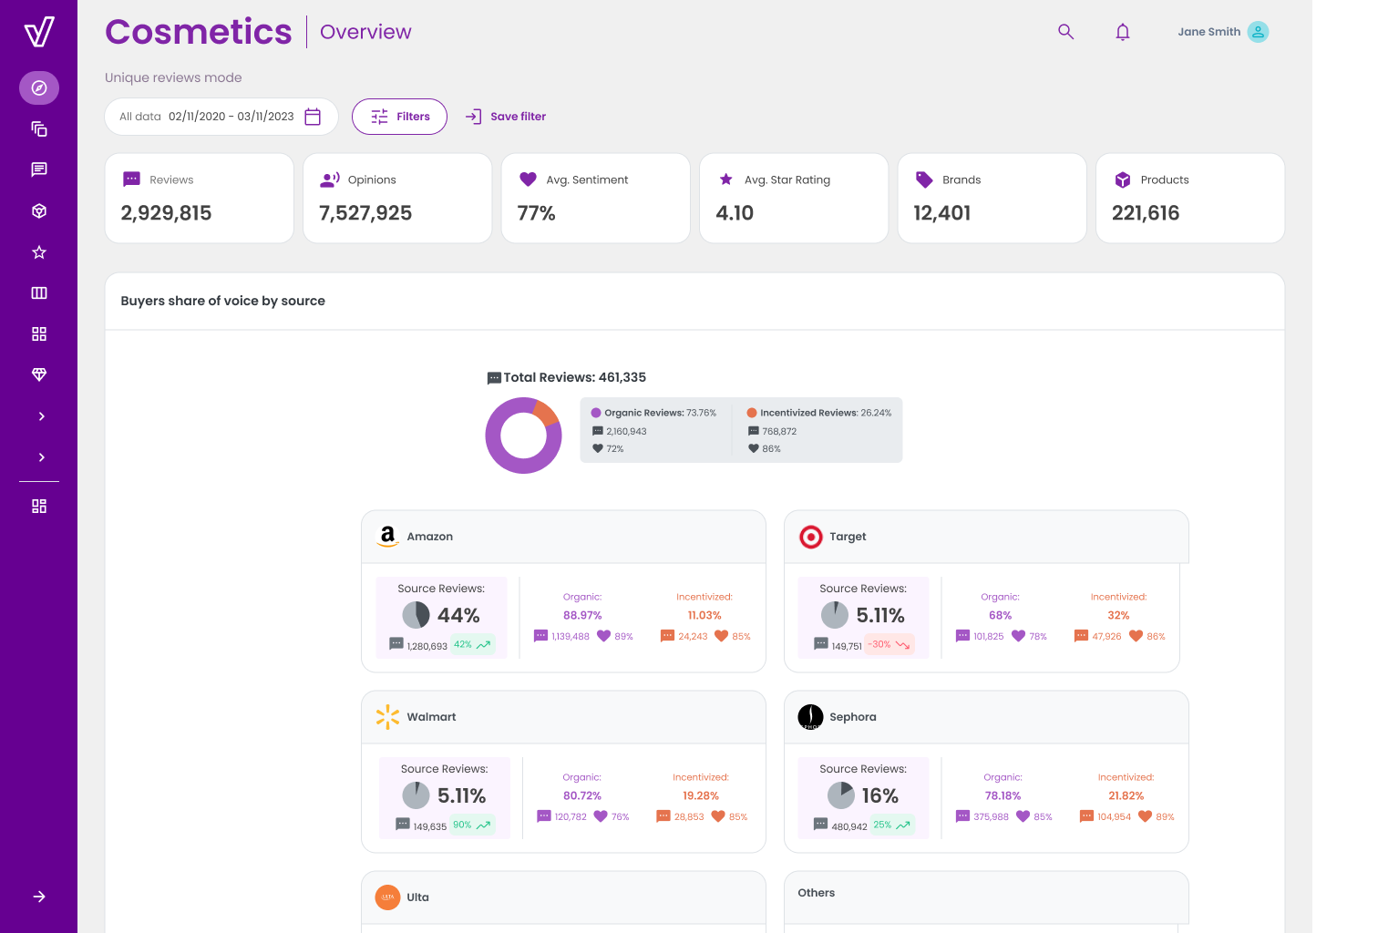
Task: Click the organic/incentivized donut chart
Action: point(523,435)
